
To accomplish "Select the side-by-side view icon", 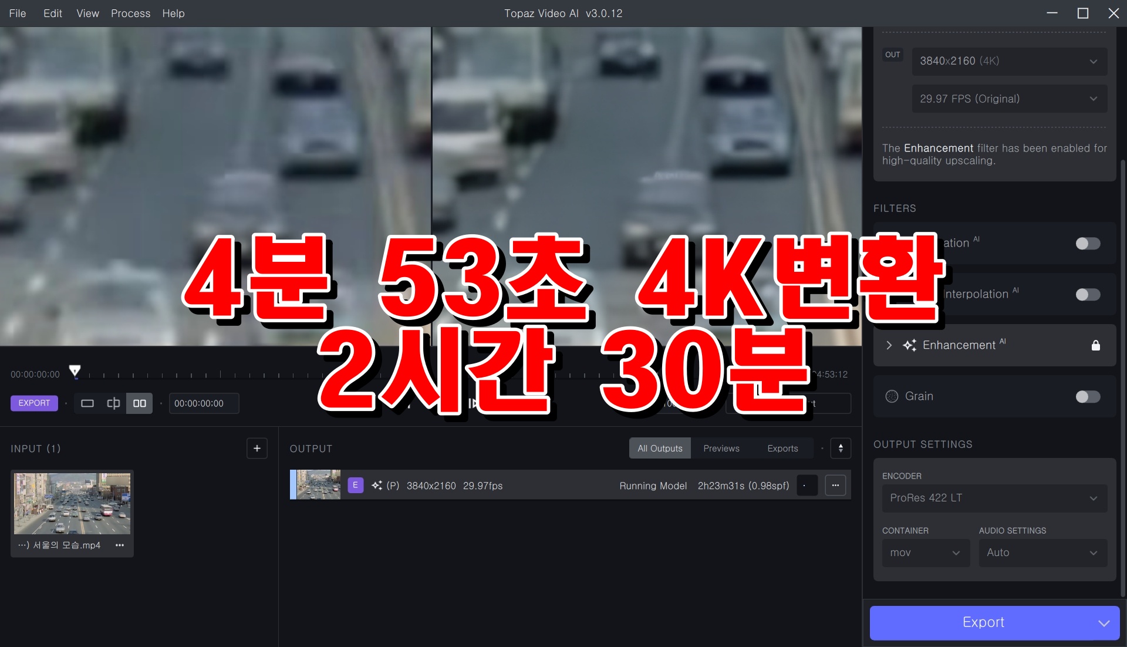I will pyautogui.click(x=140, y=403).
